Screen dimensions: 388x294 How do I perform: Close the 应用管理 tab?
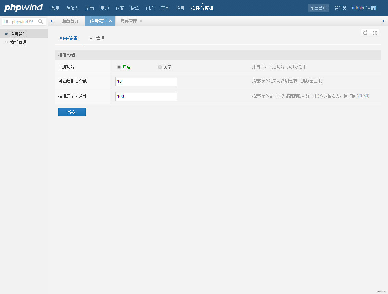pyautogui.click(x=110, y=21)
